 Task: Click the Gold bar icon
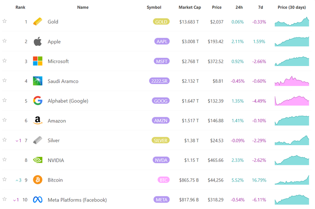click(37, 22)
